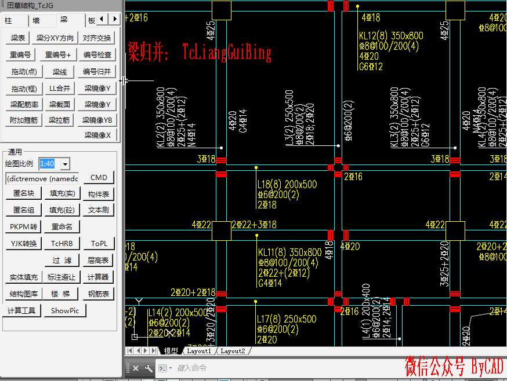Select the KL12(8) 350x800 beam label
This screenshot has width=507, height=381.
(391, 36)
